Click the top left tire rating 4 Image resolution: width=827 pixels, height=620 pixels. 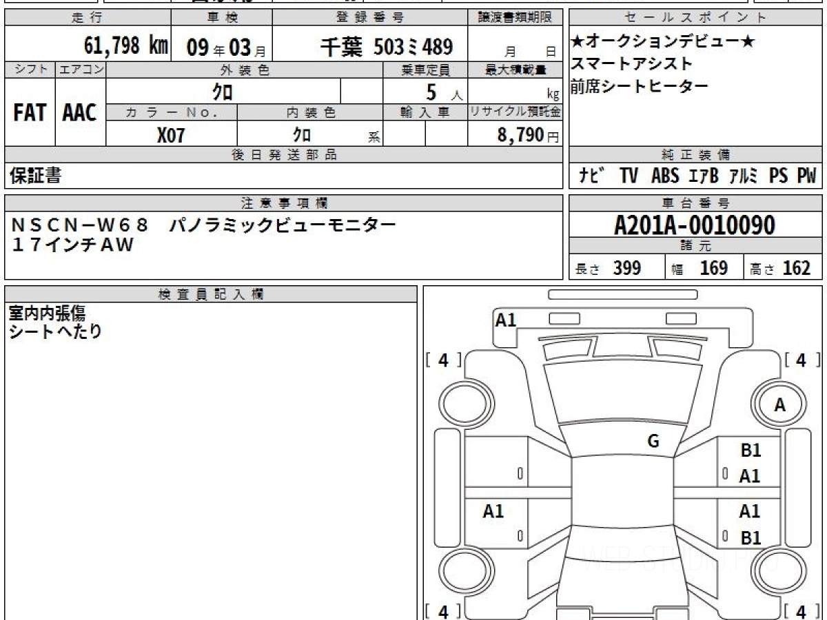(443, 360)
